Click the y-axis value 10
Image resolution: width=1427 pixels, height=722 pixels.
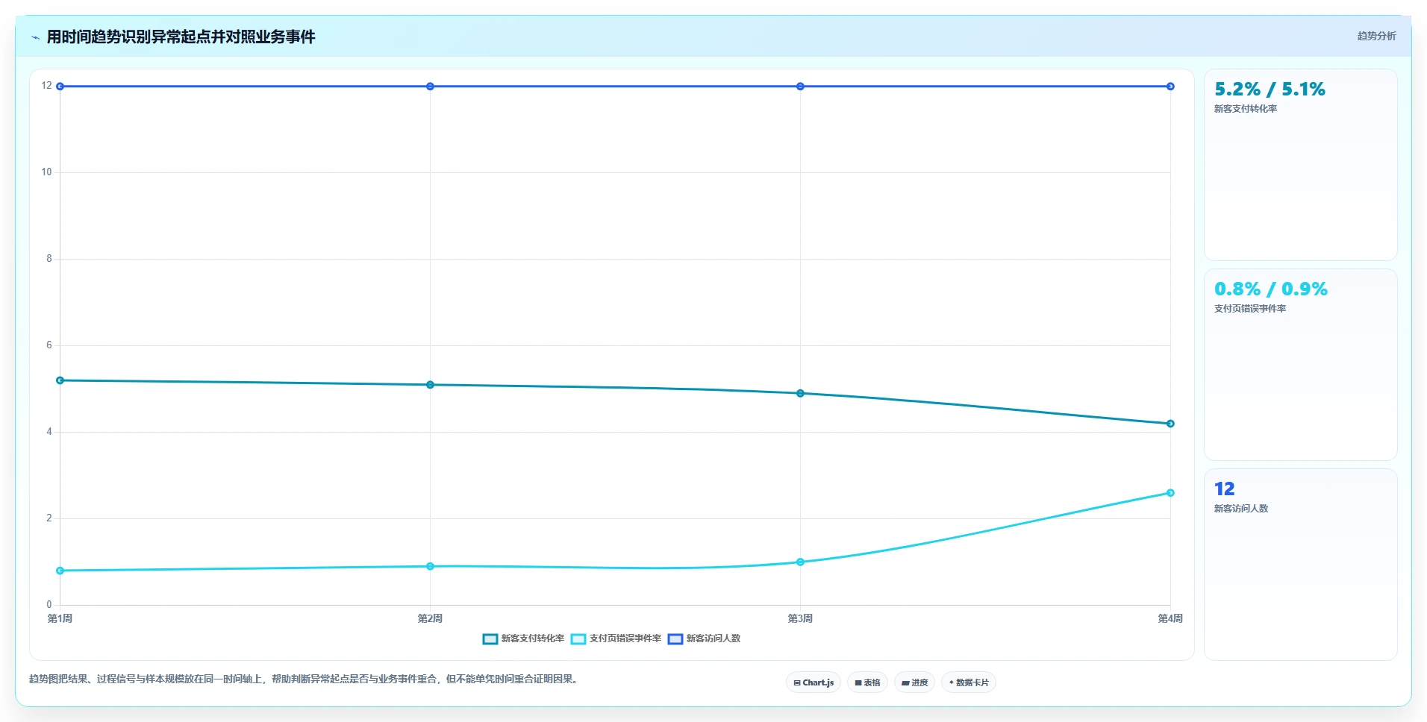[x=46, y=172]
